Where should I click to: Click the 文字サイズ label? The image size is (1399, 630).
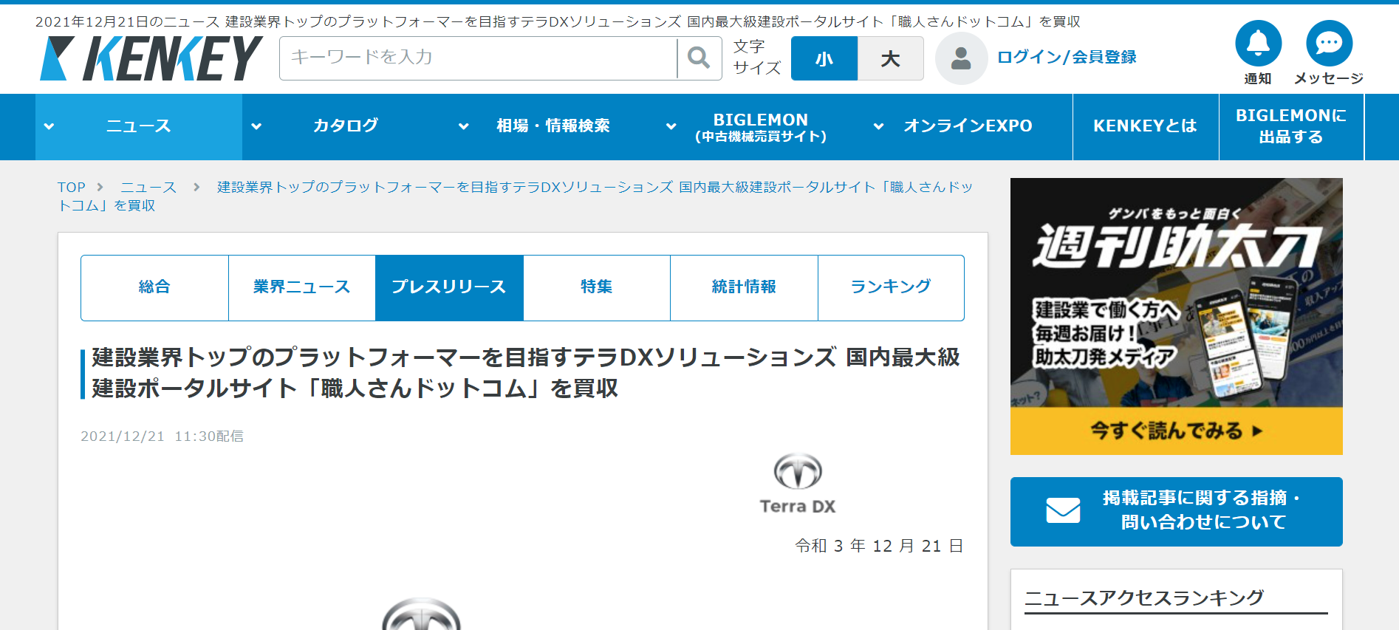pos(756,58)
